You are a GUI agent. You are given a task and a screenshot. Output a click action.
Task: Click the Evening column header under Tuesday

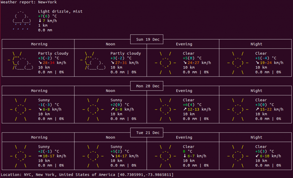(x=184, y=137)
